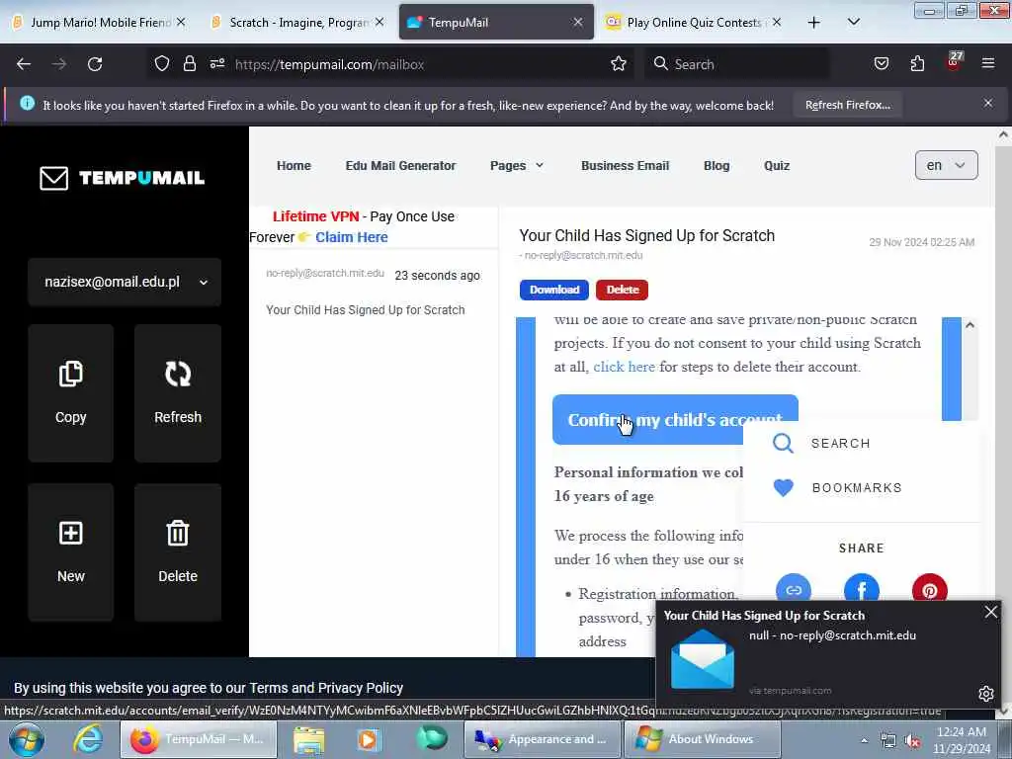The width and height of the screenshot is (1012, 759).
Task: Click the New email address tile
Action: pyautogui.click(x=71, y=552)
